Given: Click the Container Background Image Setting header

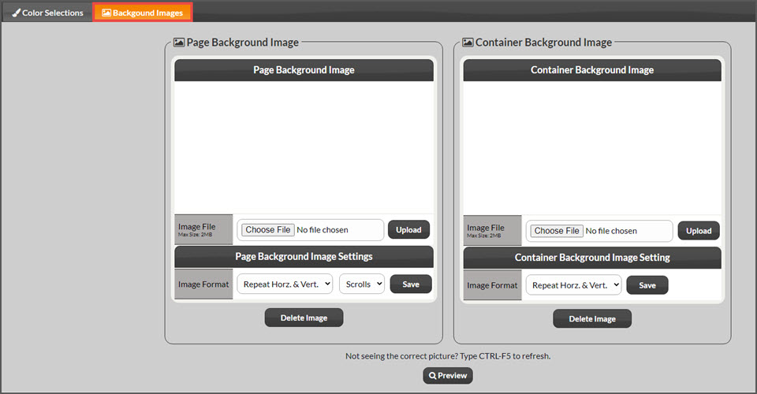Looking at the screenshot, I should (x=592, y=258).
